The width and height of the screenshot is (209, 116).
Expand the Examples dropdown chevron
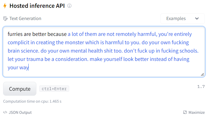click(197, 19)
